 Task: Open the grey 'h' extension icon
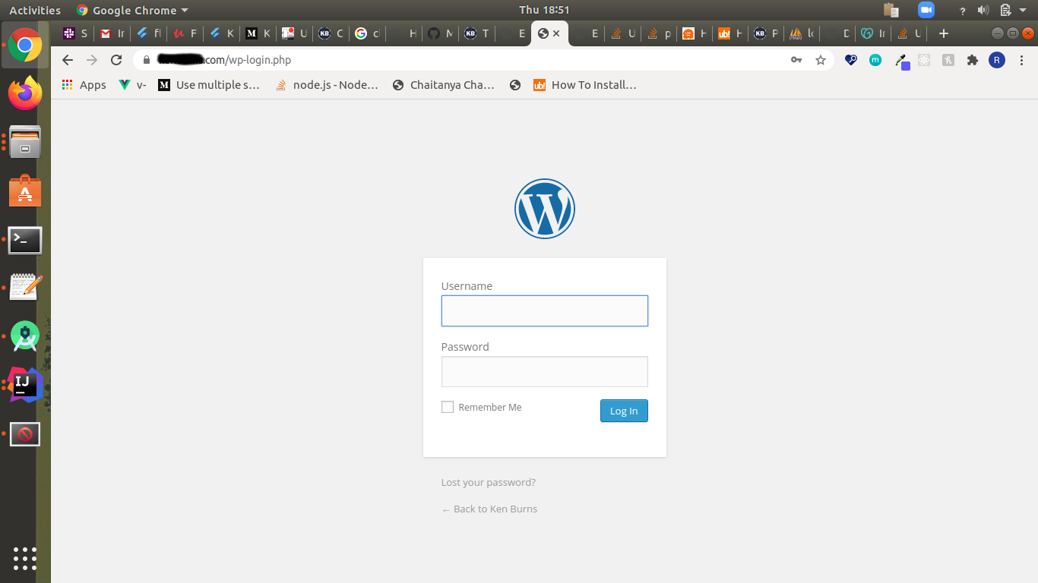click(x=948, y=60)
